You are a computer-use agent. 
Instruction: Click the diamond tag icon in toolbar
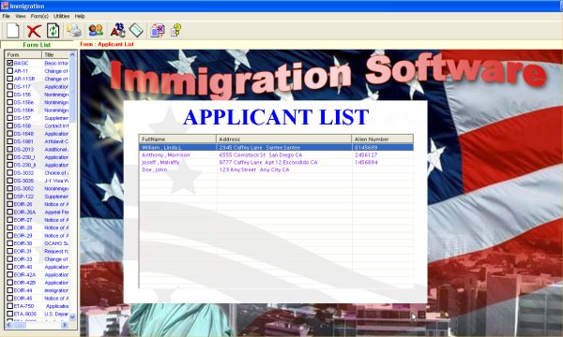pyautogui.click(x=136, y=30)
